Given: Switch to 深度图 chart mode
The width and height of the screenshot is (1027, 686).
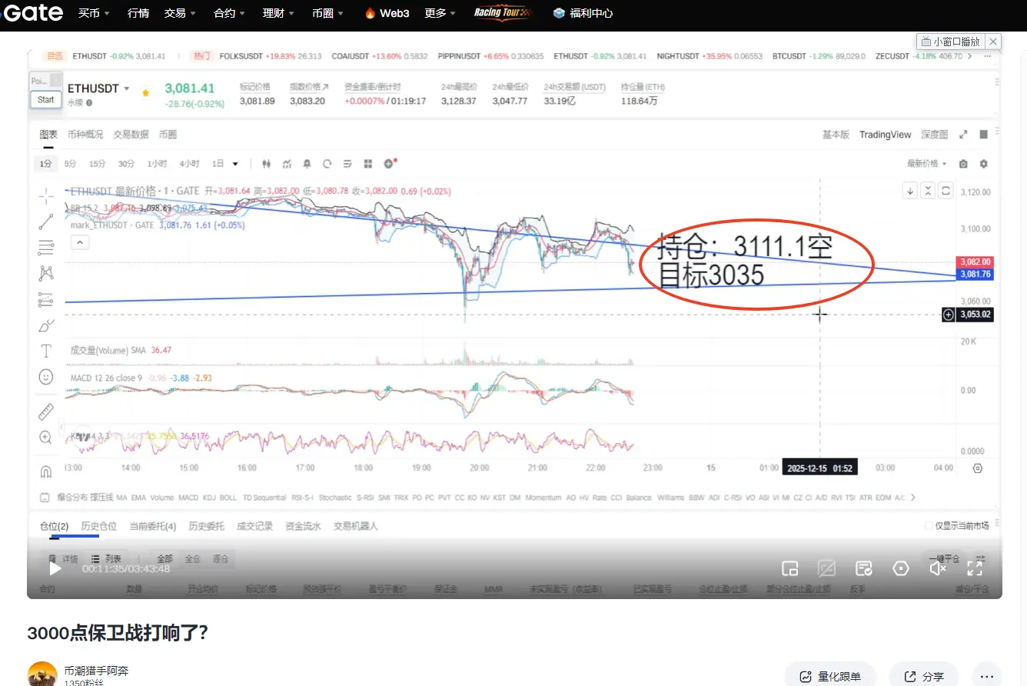Looking at the screenshot, I should 934,135.
